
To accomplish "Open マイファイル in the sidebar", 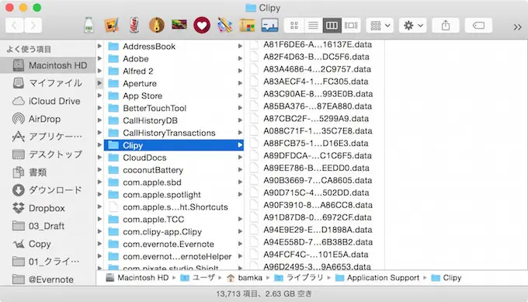I will coord(48,83).
